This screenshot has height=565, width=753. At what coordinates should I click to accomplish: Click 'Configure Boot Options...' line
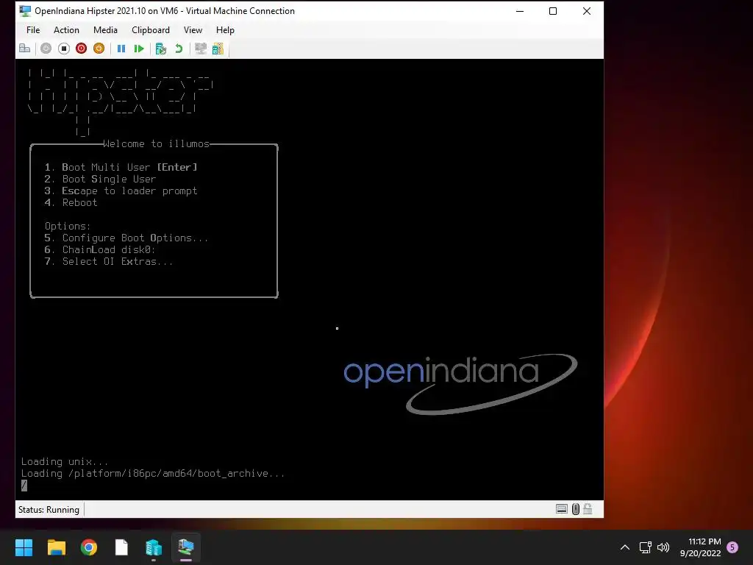pos(126,238)
